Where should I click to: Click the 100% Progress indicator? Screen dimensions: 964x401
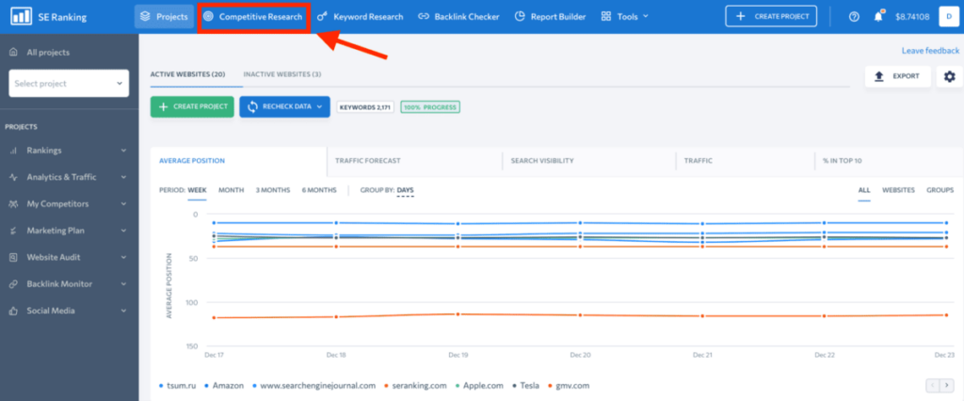pos(430,107)
